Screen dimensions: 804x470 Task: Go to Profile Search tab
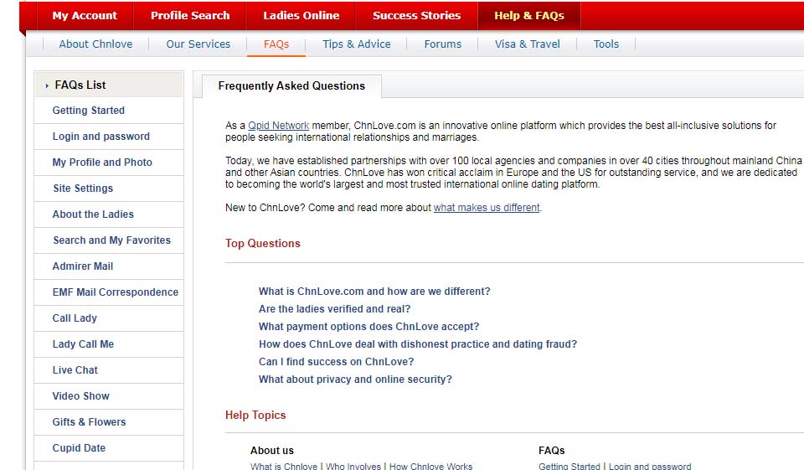pos(190,15)
